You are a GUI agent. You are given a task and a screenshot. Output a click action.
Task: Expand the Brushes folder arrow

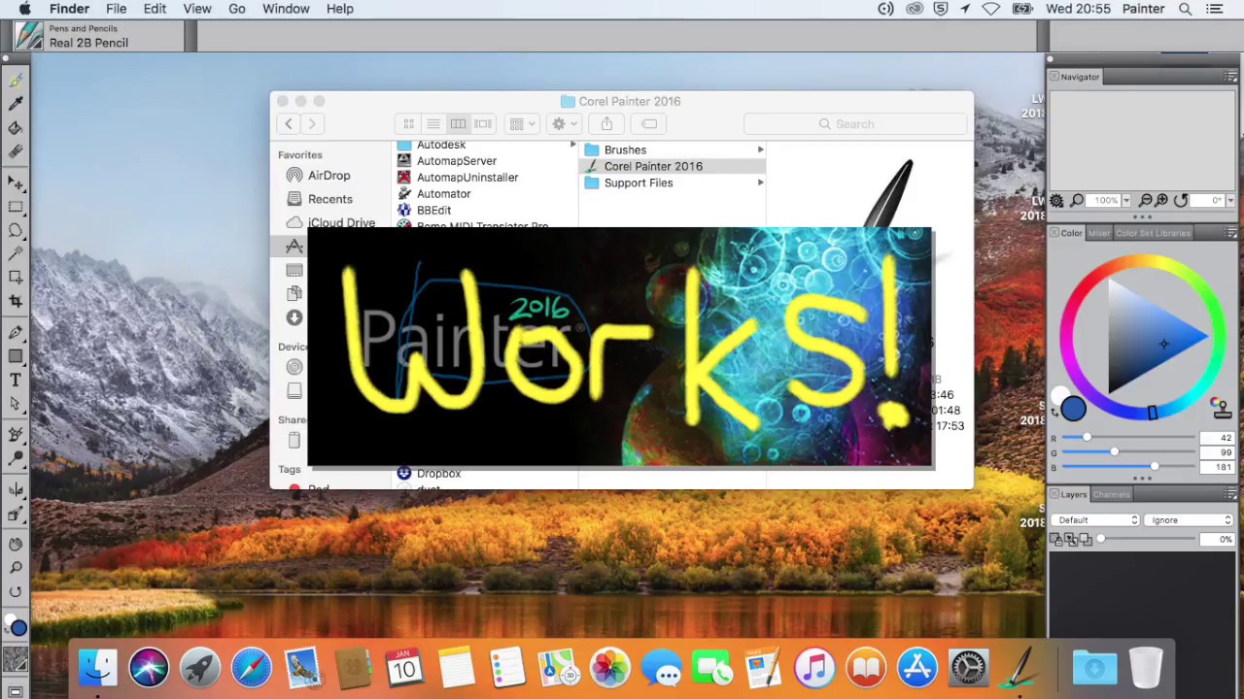click(x=761, y=150)
